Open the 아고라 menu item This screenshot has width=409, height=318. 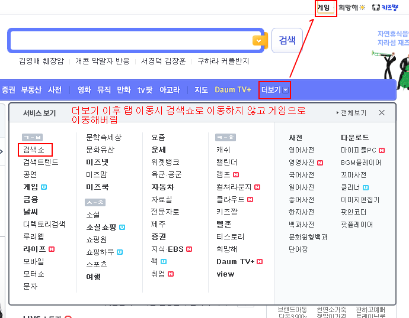170,90
